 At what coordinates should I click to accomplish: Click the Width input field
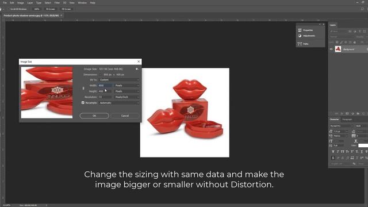point(105,86)
